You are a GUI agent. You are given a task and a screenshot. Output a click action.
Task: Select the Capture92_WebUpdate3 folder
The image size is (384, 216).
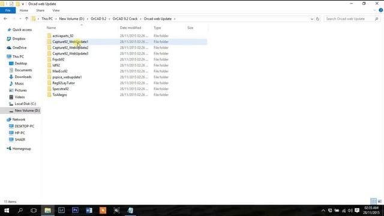tap(70, 53)
